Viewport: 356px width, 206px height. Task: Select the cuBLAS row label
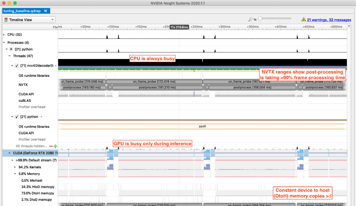(25, 101)
